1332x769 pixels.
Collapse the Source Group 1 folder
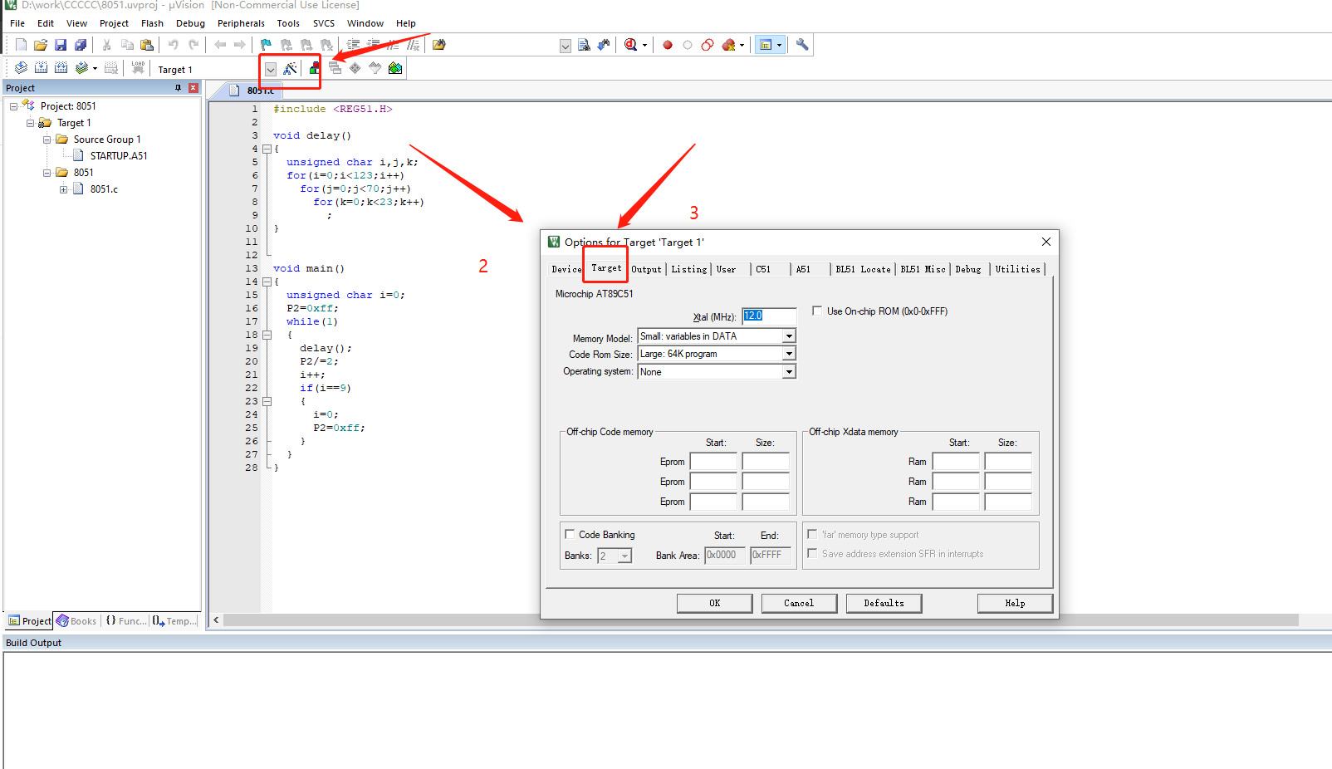point(47,140)
